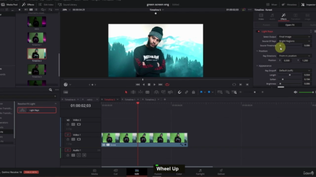
Task: Toggle the Inspector panel
Action: 308,4
